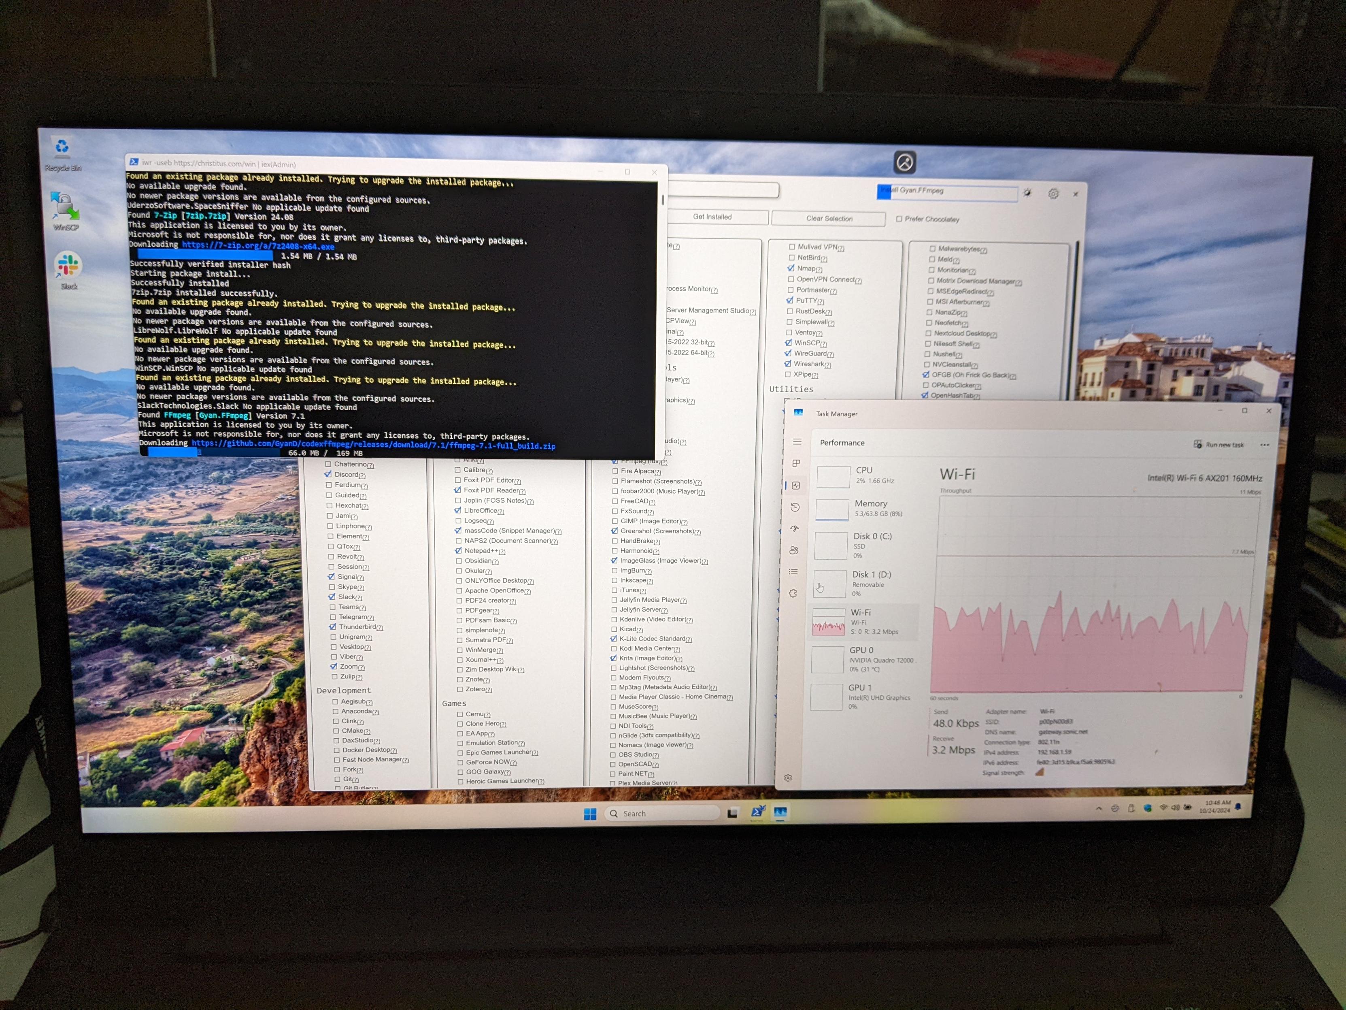1346x1010 pixels.
Task: Open volume tray icon
Action: coord(1175,808)
